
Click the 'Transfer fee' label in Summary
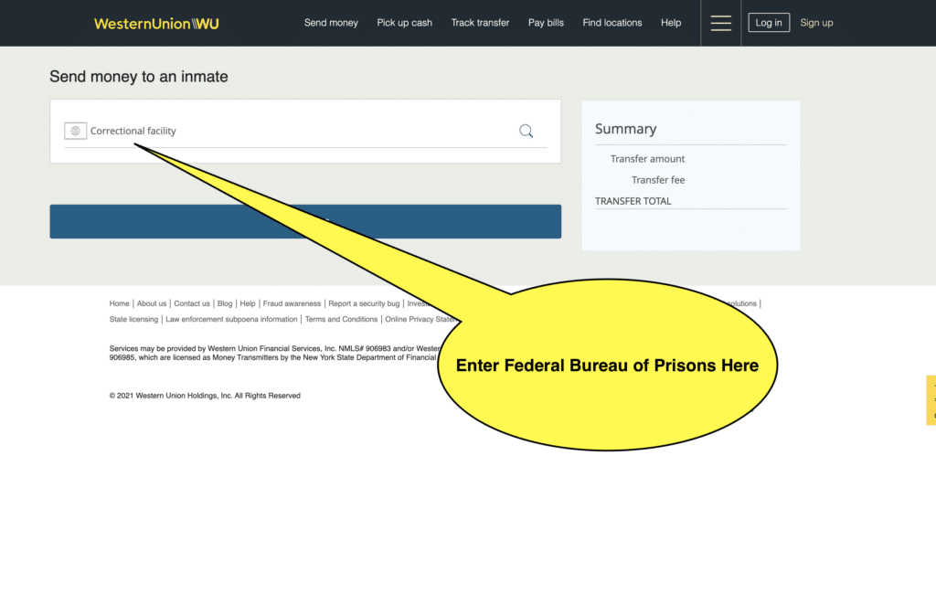(658, 180)
